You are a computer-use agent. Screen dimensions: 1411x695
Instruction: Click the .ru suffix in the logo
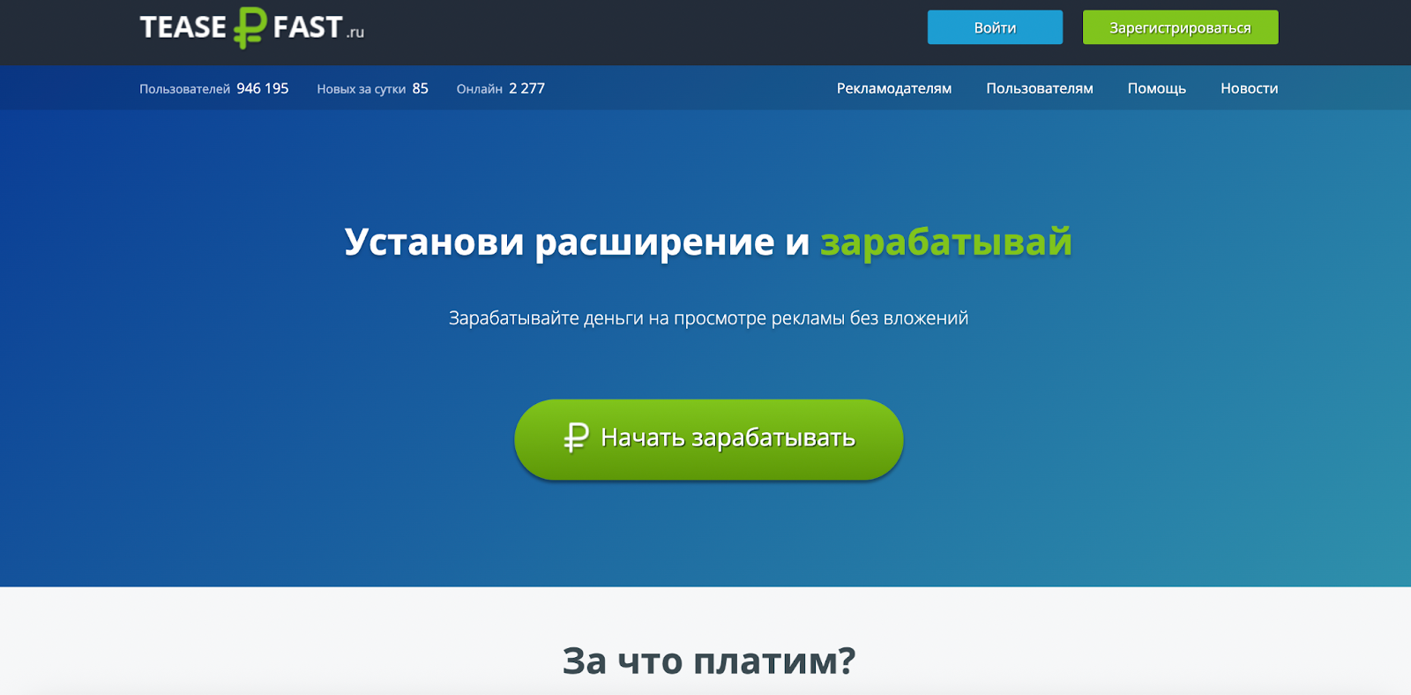(x=355, y=33)
